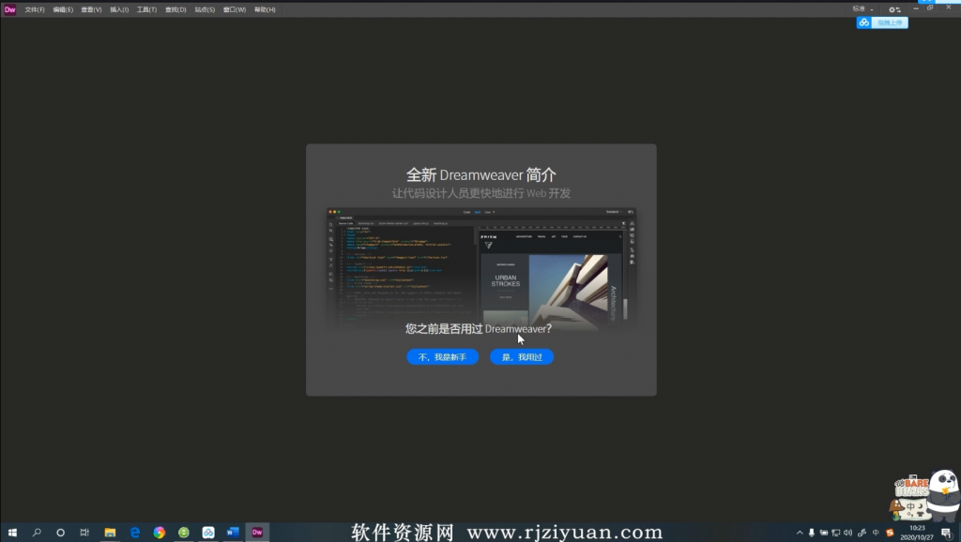
Task: Click the Dreamweaver Dw logo in title bar
Action: pyautogui.click(x=9, y=9)
